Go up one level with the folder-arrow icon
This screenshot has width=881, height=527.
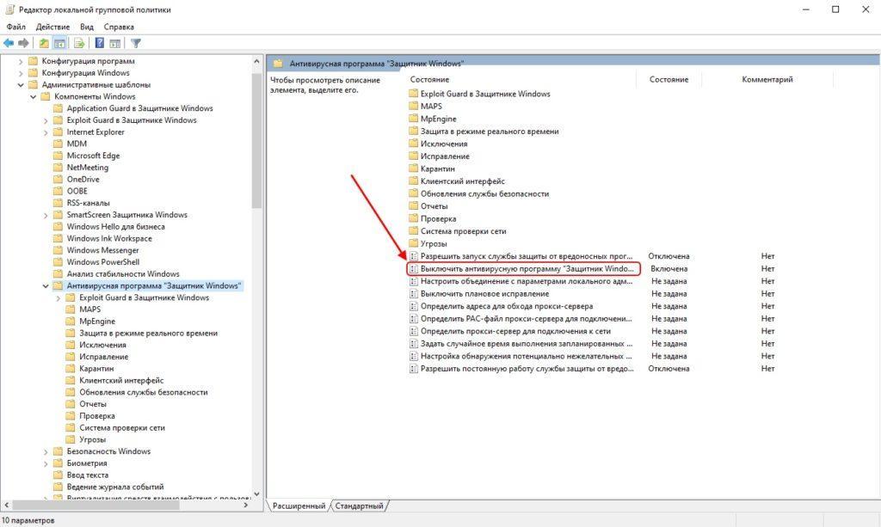[x=44, y=43]
